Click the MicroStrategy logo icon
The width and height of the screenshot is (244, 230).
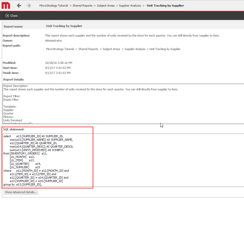point(6,5)
